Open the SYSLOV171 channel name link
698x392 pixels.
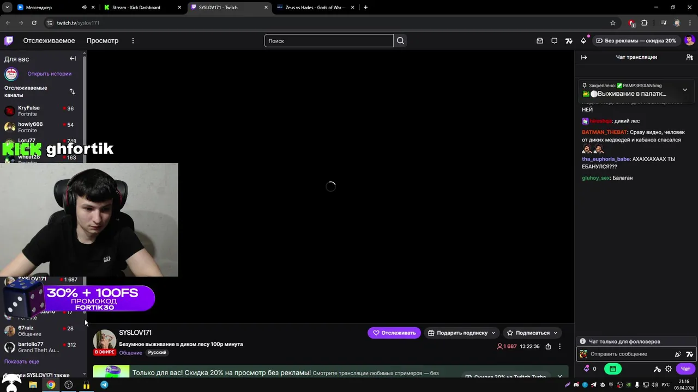135,333
